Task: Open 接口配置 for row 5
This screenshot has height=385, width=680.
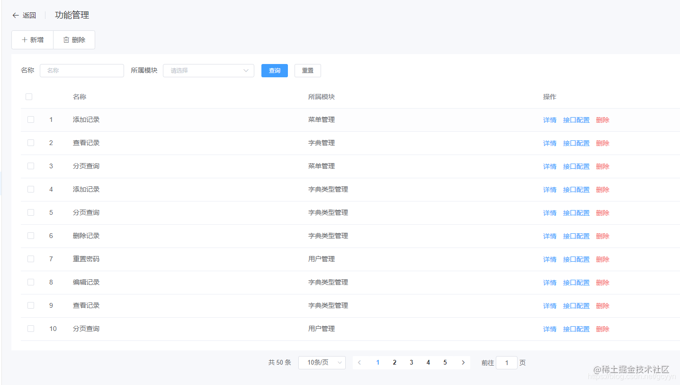Action: (x=576, y=213)
